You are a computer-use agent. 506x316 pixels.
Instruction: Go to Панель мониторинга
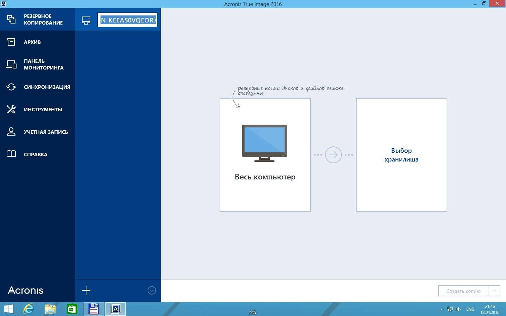click(x=37, y=64)
